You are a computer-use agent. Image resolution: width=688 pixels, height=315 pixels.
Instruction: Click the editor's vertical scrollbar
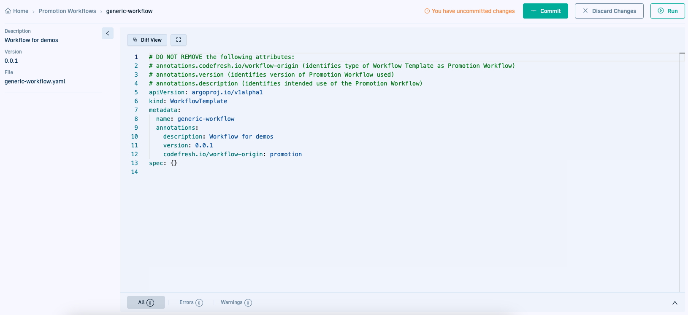point(682,168)
